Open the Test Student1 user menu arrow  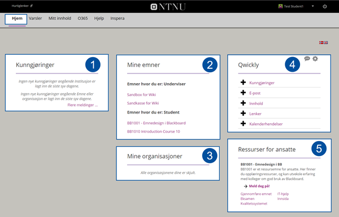click(x=312, y=6)
